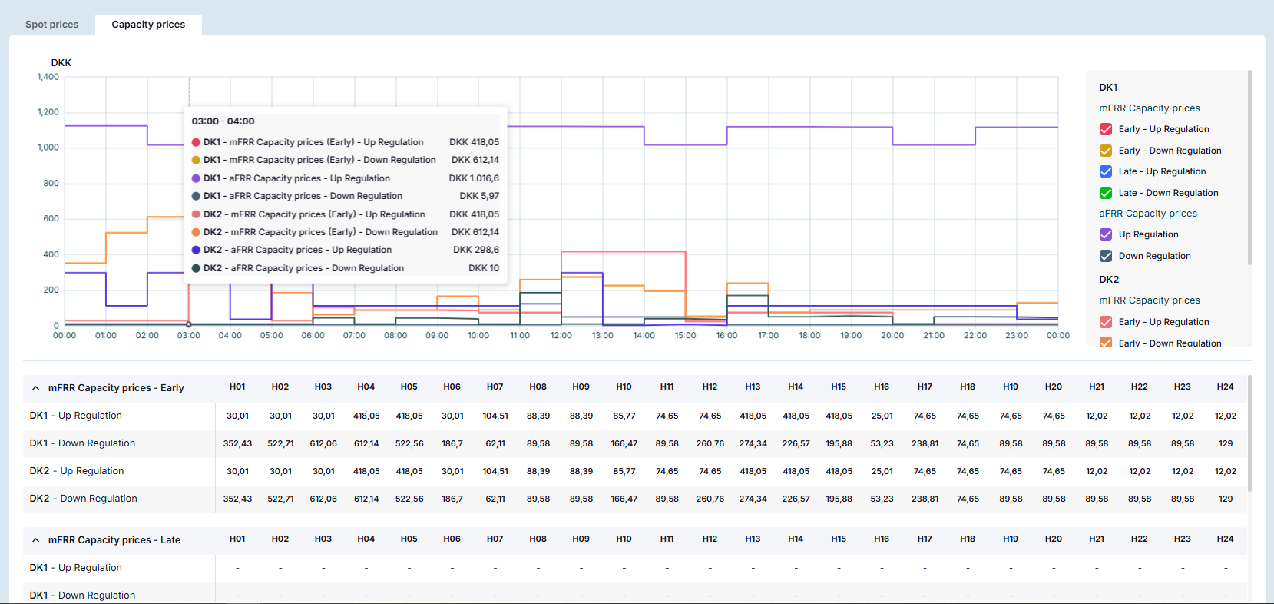Switch to the Spot prices tab
The height and width of the screenshot is (604, 1274).
click(51, 25)
